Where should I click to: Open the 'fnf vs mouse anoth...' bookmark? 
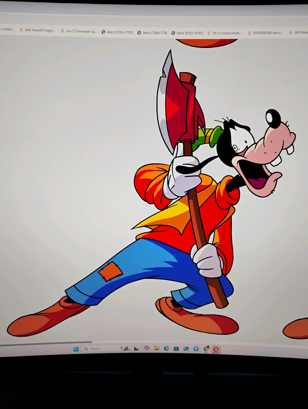coord(224,33)
